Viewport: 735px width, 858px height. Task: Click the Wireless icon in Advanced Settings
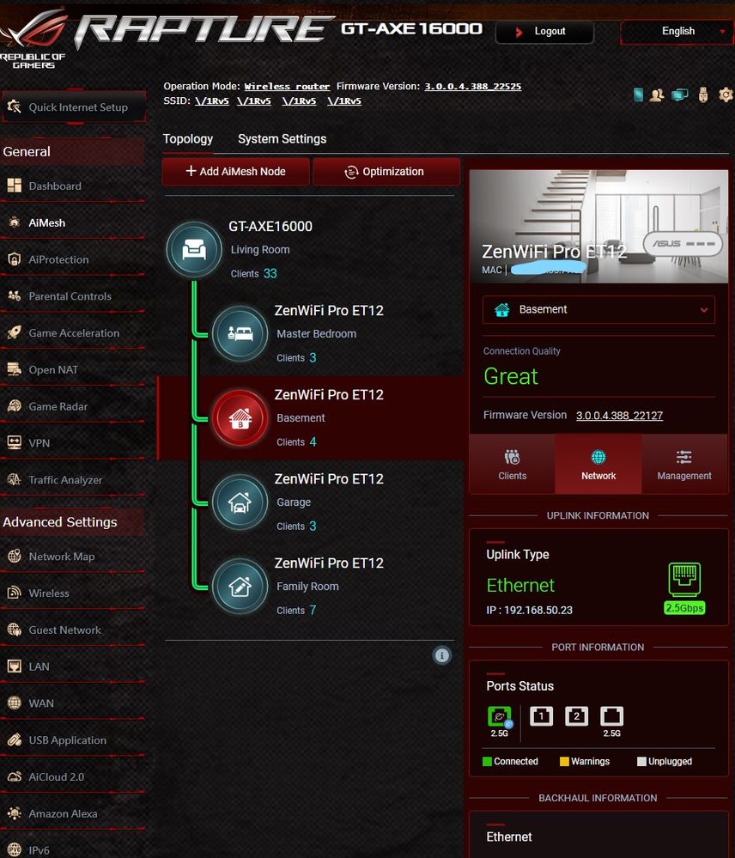pos(15,593)
